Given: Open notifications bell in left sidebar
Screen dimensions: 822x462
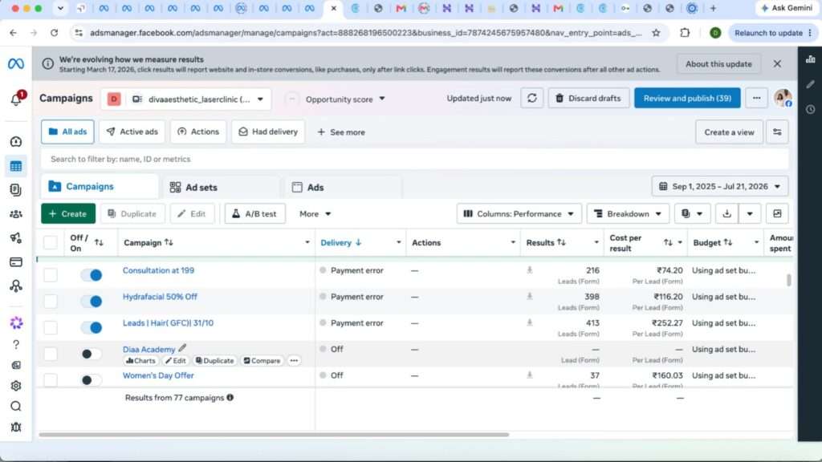Looking at the screenshot, I should click(x=16, y=99).
